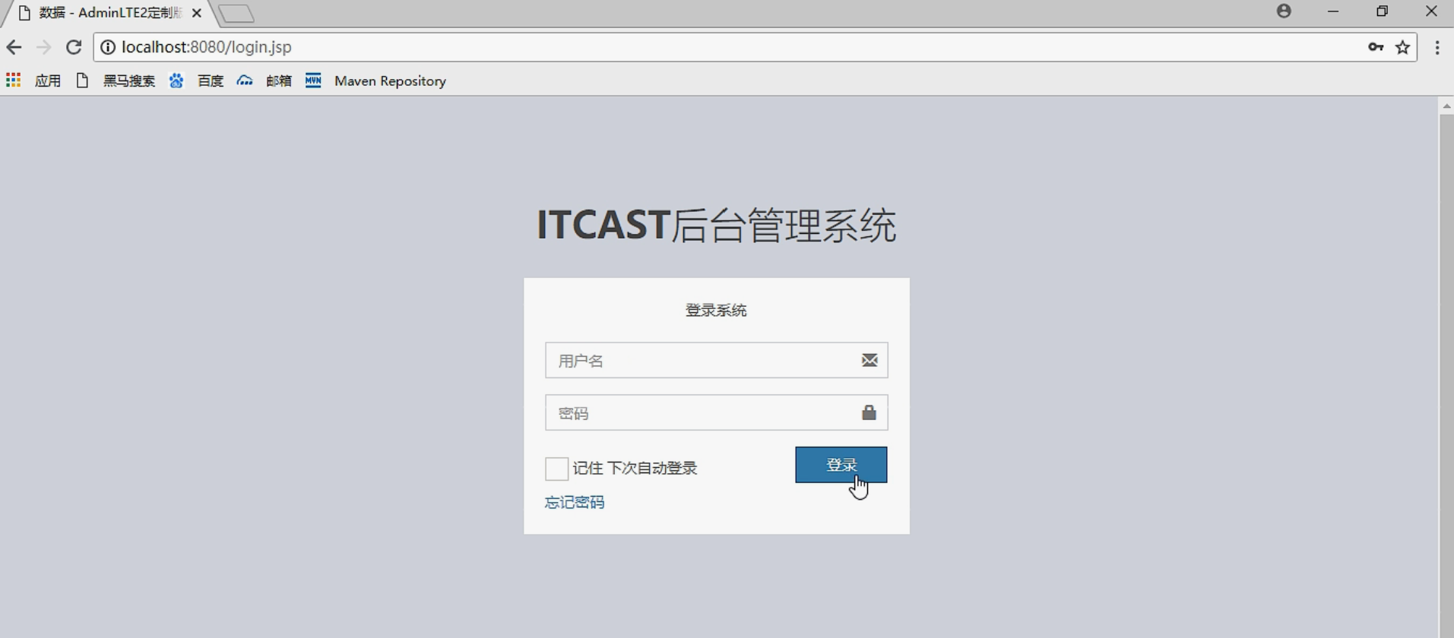Reload the login page
Viewport: 1454px width, 638px height.
click(74, 47)
